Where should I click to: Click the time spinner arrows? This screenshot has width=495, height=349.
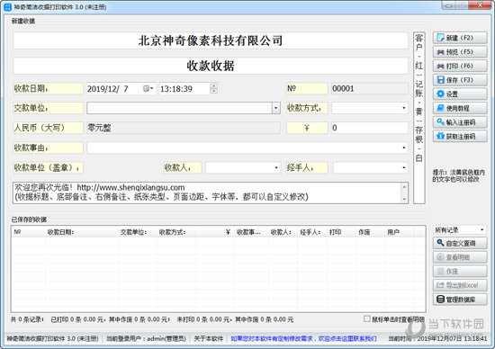pos(213,89)
